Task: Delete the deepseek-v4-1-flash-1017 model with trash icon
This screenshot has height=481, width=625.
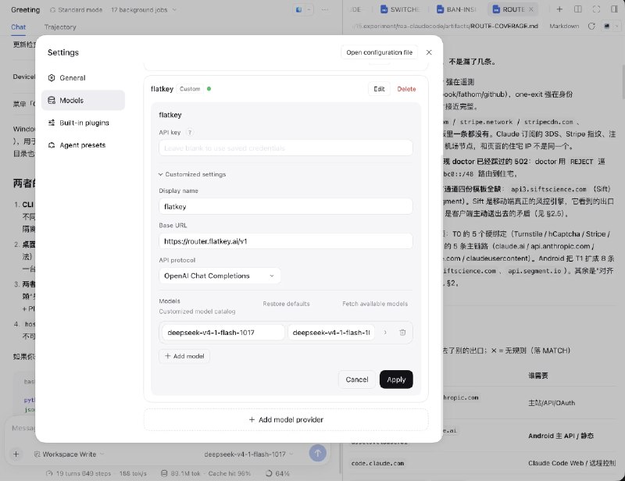Action: click(x=402, y=333)
